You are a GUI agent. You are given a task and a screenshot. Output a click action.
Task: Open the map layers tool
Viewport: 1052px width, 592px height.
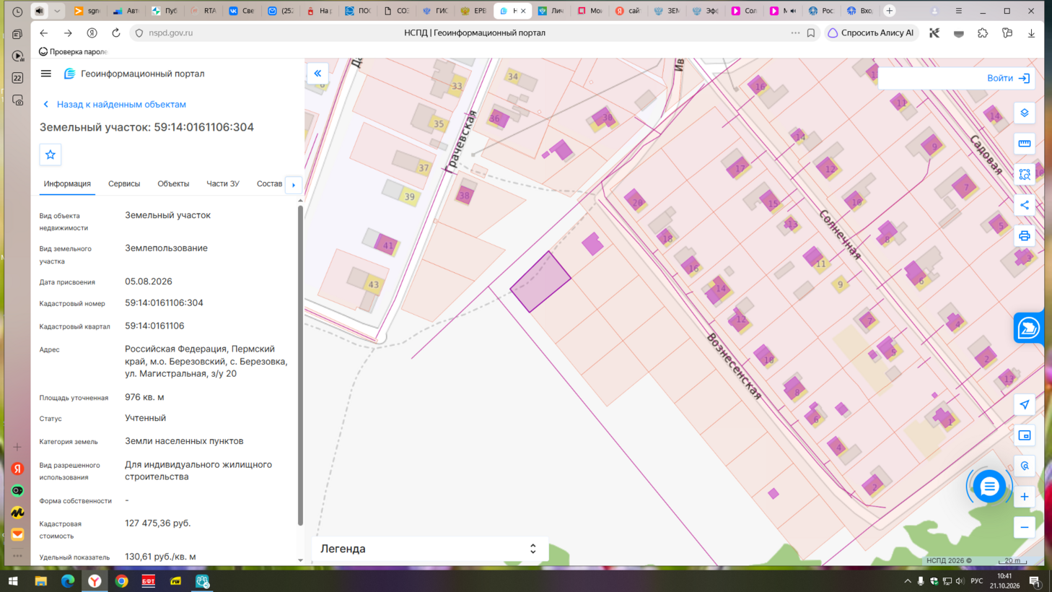[1024, 113]
